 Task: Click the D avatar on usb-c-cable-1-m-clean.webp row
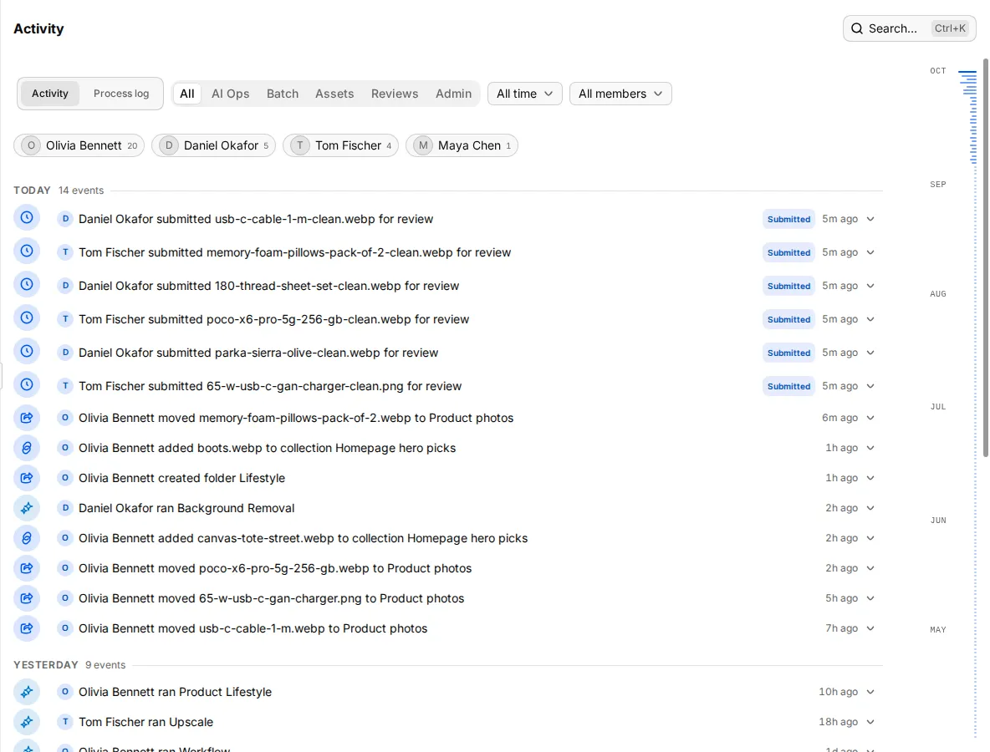click(x=65, y=219)
